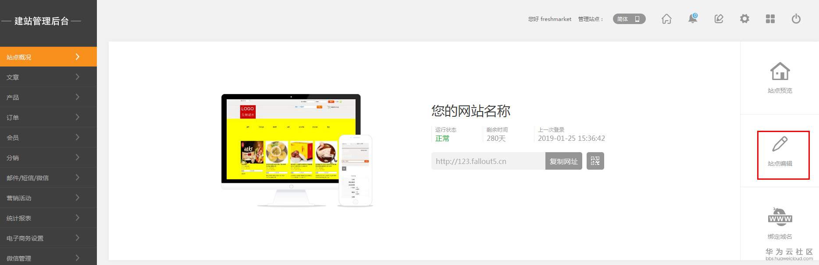This screenshot has height=265, width=819.
Task: Click the 280天 remaining time value
Action: [496, 138]
